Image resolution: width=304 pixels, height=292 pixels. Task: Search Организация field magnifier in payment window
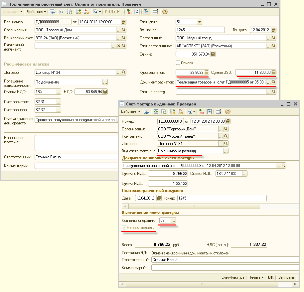[124, 30]
